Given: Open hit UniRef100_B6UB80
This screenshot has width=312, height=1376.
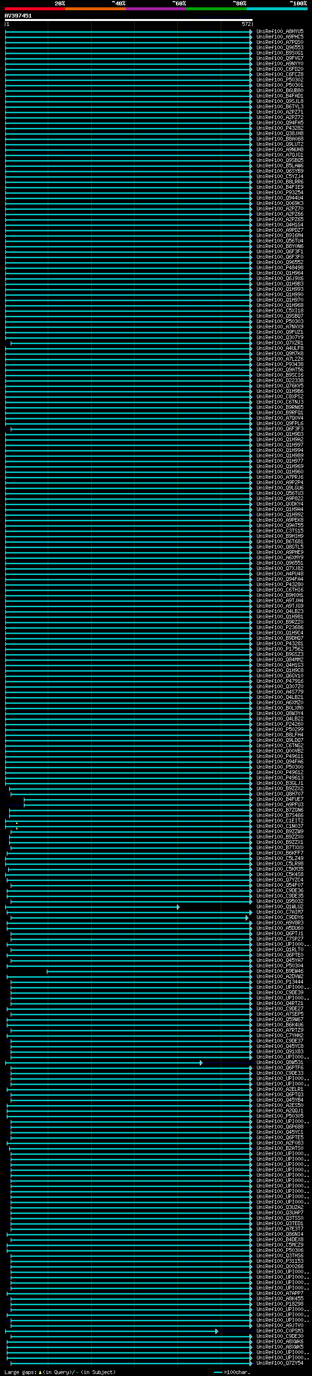Looking at the screenshot, I should click(280, 90).
